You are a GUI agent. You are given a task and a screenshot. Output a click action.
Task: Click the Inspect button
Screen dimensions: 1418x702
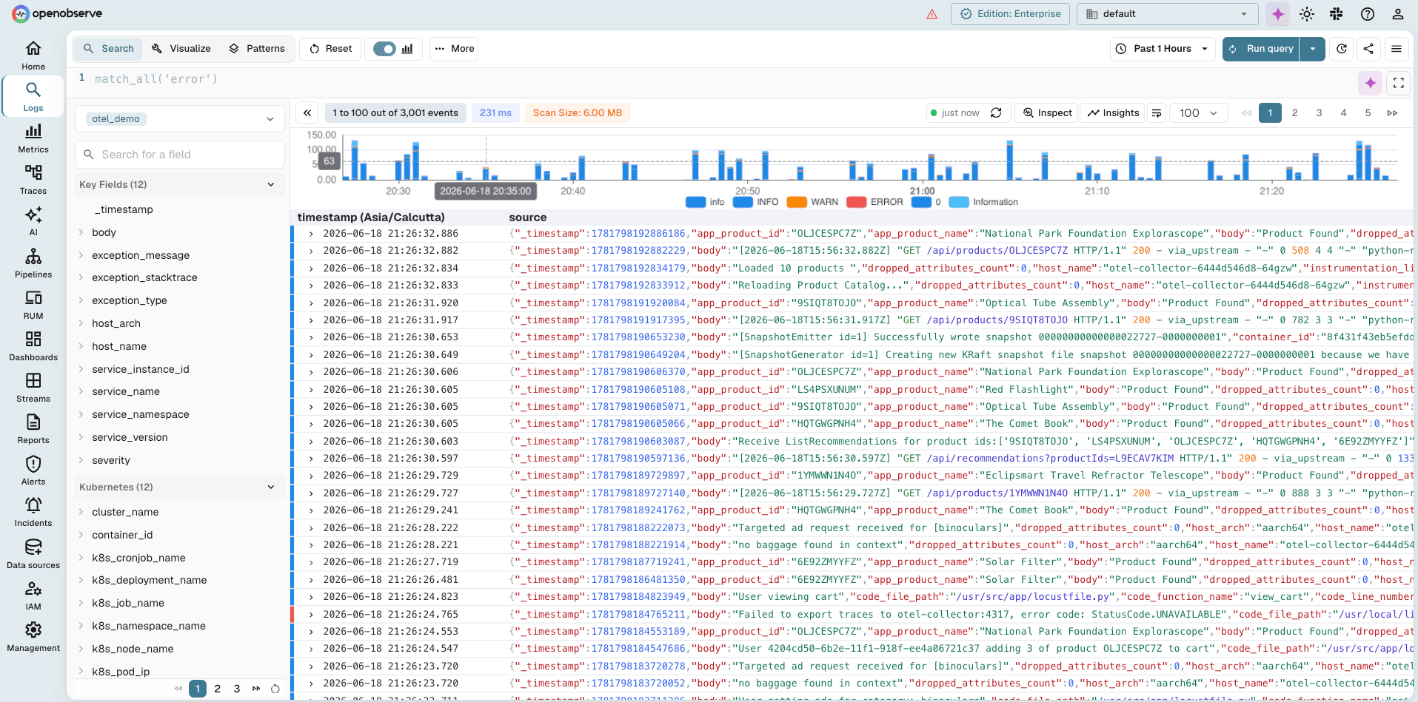coord(1047,113)
